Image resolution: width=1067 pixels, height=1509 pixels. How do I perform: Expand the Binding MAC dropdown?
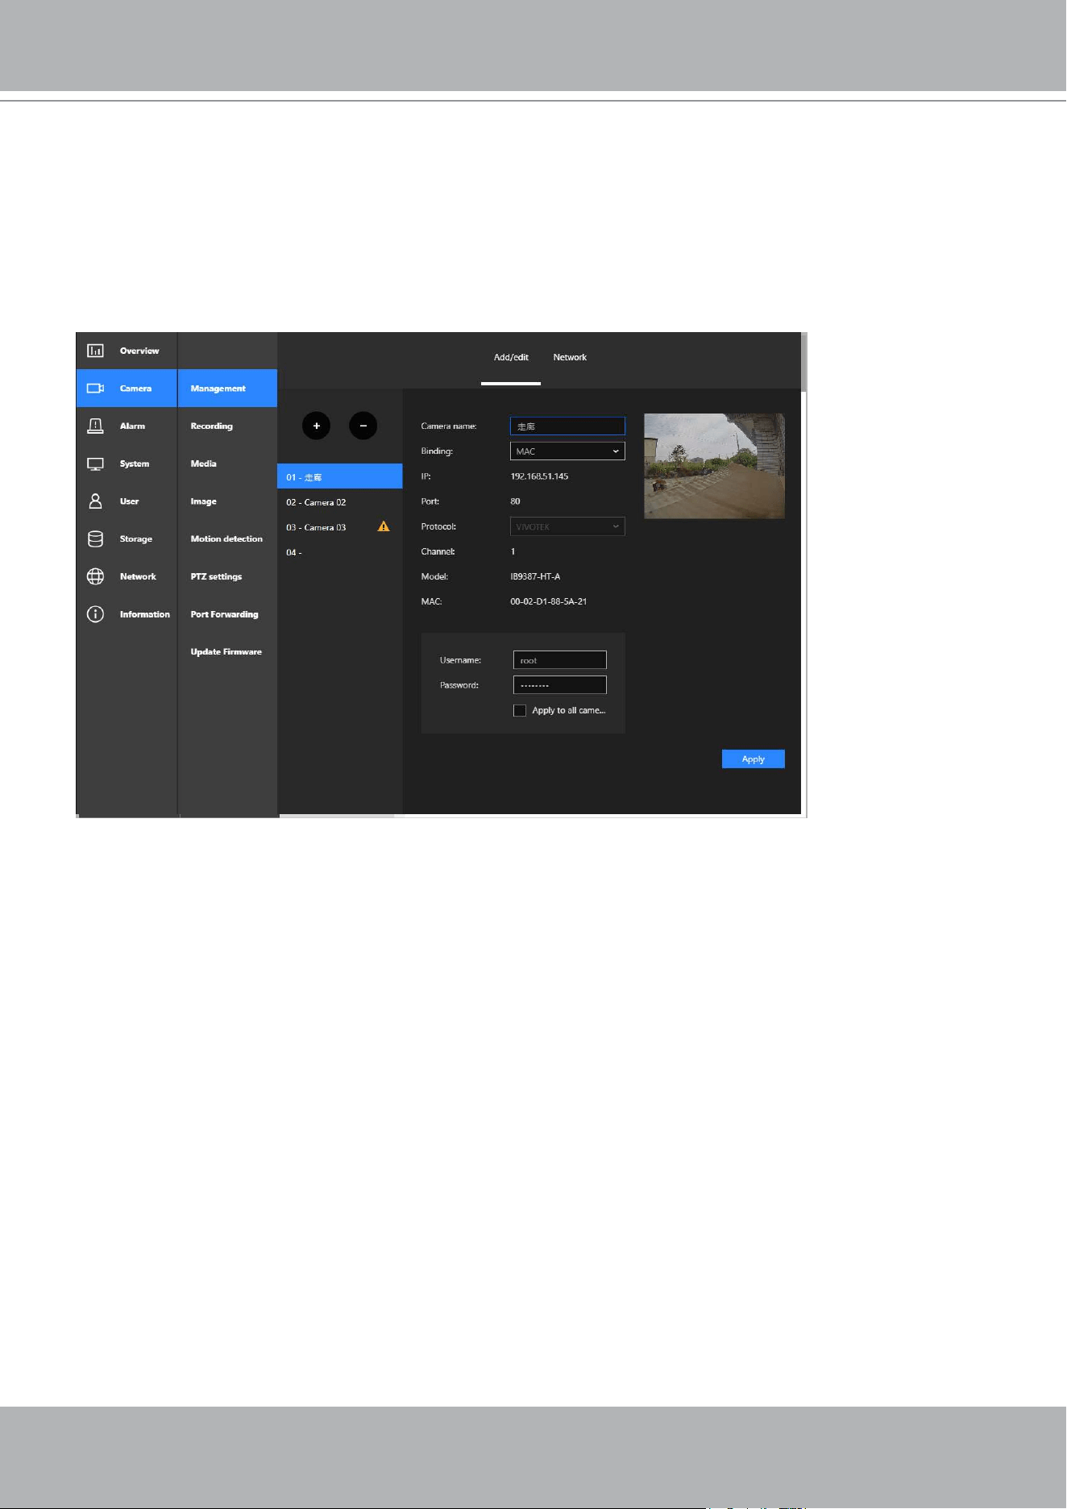567,451
